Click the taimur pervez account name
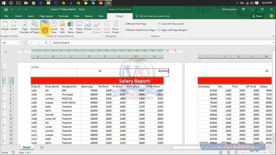 (x=229, y=9)
